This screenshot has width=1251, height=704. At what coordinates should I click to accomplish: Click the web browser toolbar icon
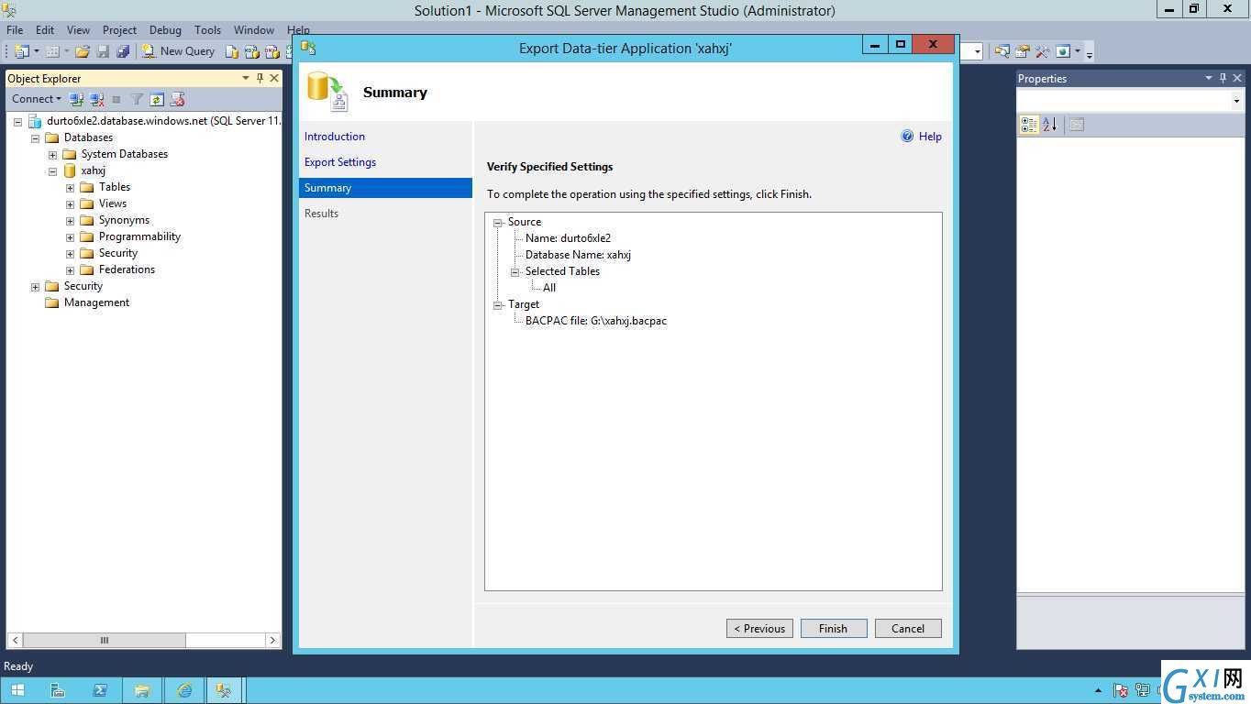tap(1063, 51)
